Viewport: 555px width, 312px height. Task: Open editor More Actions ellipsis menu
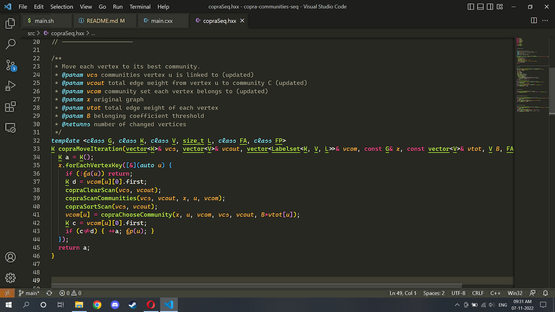click(x=545, y=21)
